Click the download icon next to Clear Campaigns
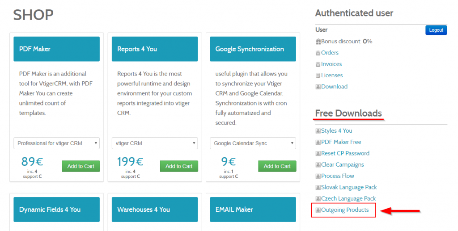The width and height of the screenshot is (458, 231). point(318,165)
